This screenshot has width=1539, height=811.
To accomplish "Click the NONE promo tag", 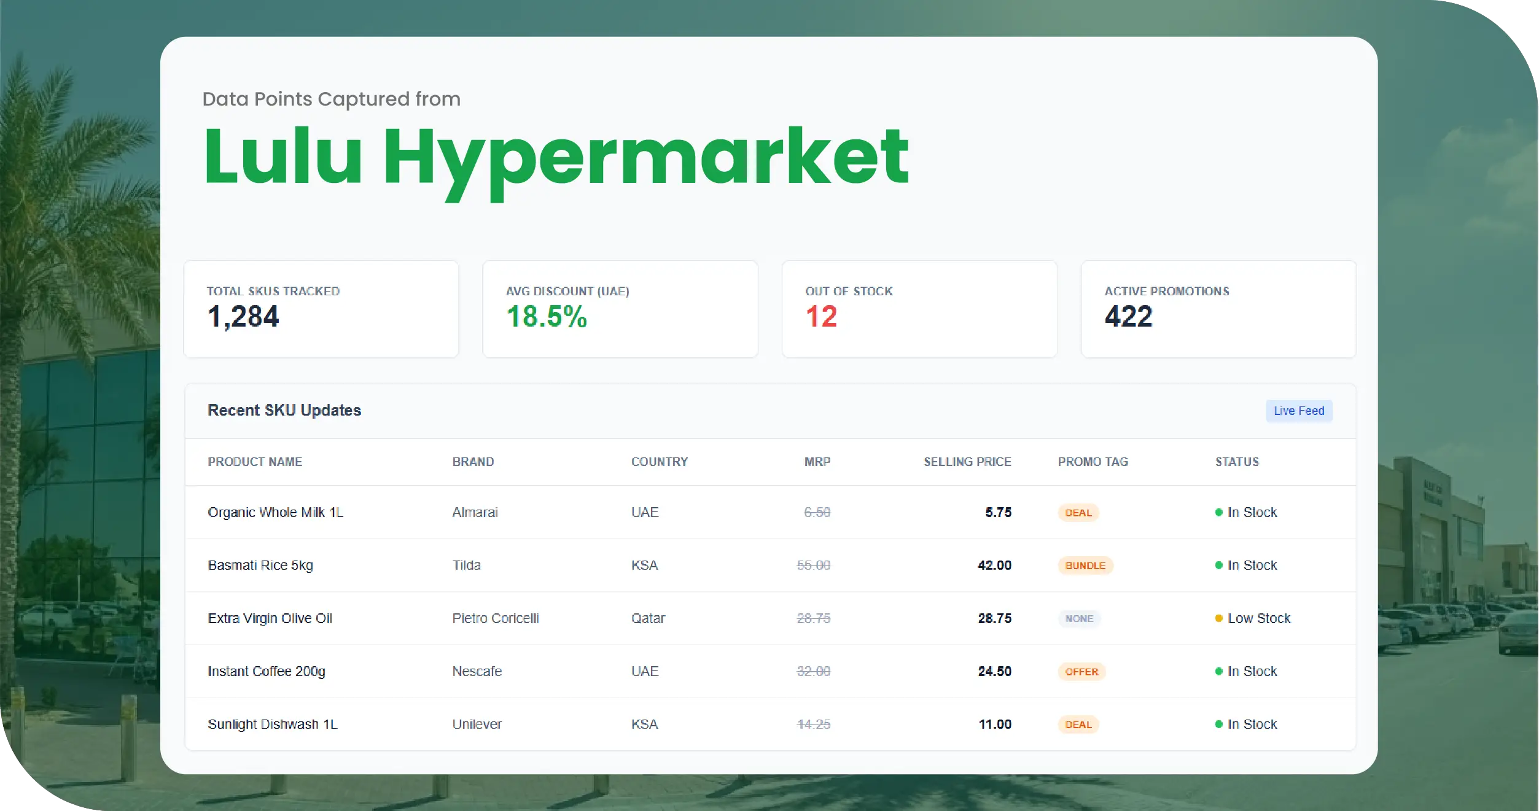I will coord(1078,619).
